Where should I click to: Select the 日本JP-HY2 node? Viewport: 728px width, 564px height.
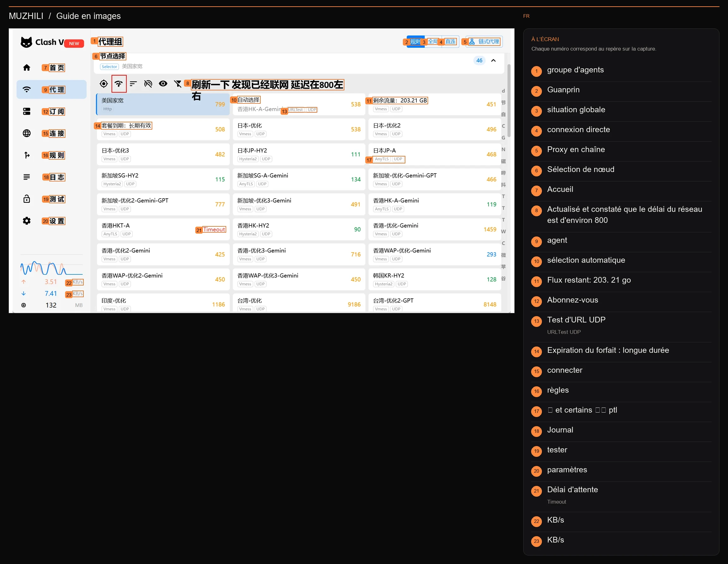pos(299,154)
